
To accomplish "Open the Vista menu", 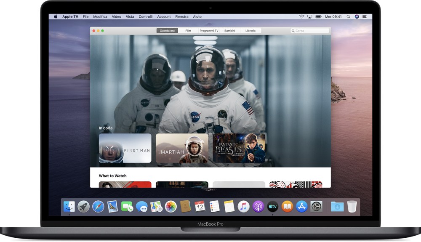I will tap(130, 17).
